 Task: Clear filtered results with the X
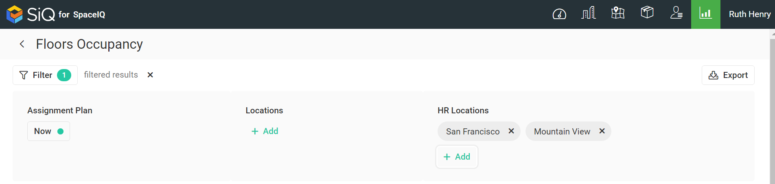[150, 75]
